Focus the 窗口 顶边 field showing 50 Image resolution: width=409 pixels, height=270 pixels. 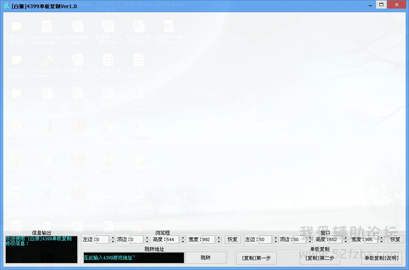coord(300,239)
